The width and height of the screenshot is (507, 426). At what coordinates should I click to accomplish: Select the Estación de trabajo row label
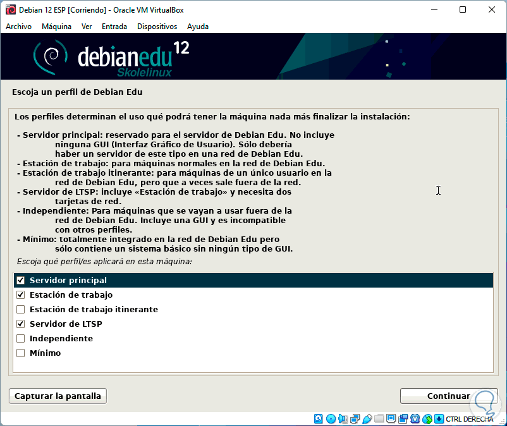71,295
